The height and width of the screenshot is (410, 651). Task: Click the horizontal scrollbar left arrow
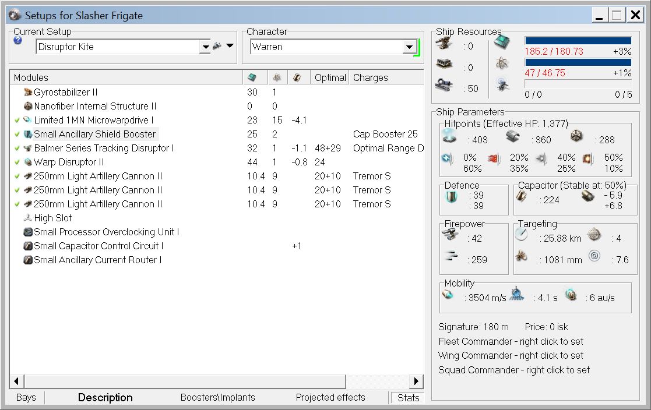click(16, 381)
